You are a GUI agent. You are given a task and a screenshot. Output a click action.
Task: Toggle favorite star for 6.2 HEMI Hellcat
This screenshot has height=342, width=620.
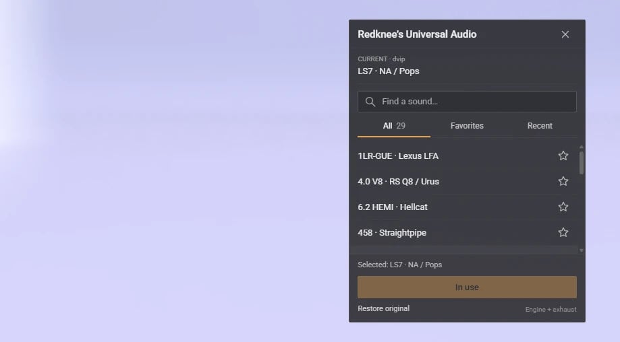click(563, 207)
